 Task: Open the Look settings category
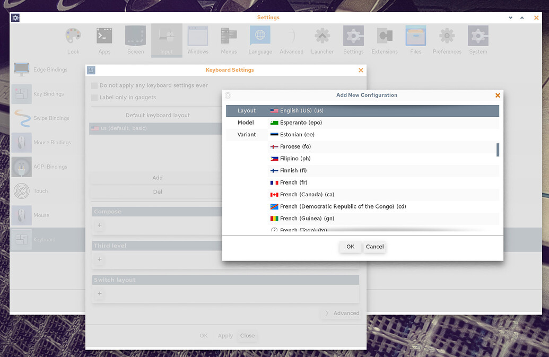click(x=73, y=40)
